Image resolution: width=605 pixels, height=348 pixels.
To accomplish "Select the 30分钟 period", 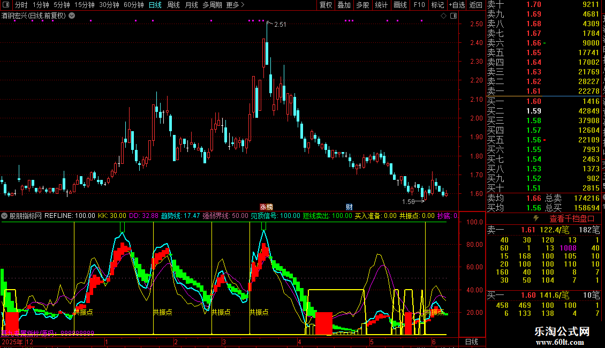I will pyautogui.click(x=109, y=5).
